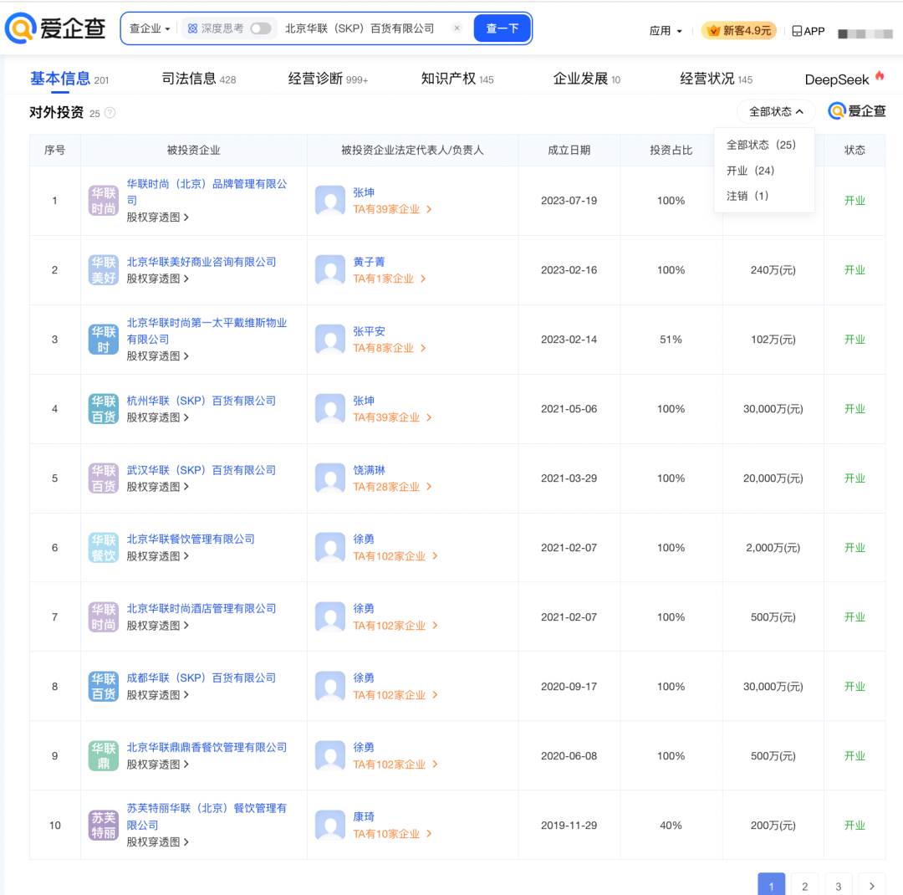Screen dimensions: 903x895
Task: Click the next page arrow in pagination
Action: [872, 884]
